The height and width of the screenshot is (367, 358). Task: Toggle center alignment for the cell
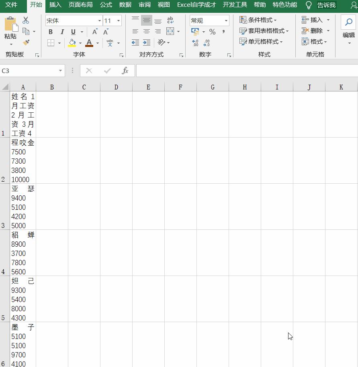pos(146,32)
